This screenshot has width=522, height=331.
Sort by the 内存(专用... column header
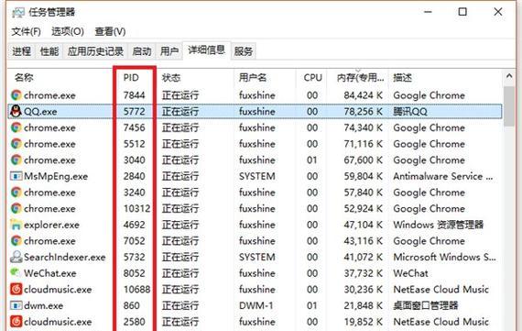click(360, 78)
